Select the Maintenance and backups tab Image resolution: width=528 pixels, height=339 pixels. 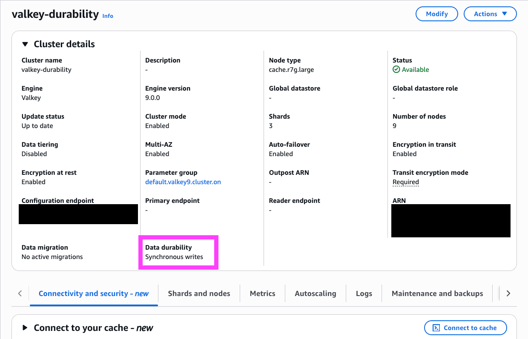click(437, 293)
